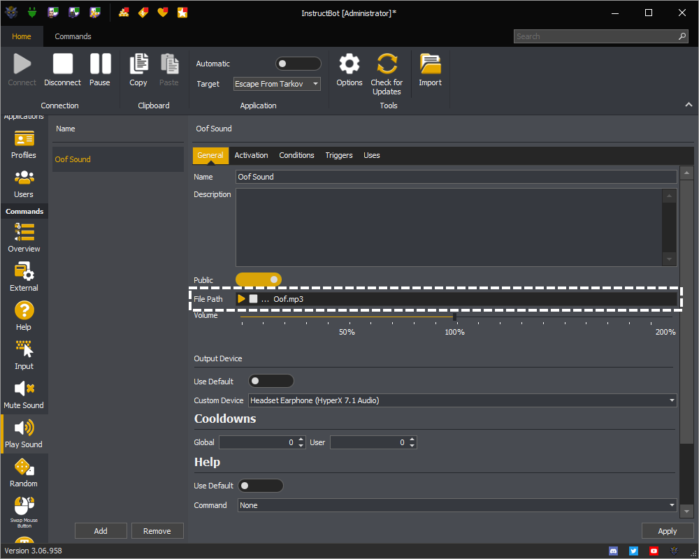Open the Help Command dropdown

coord(457,505)
